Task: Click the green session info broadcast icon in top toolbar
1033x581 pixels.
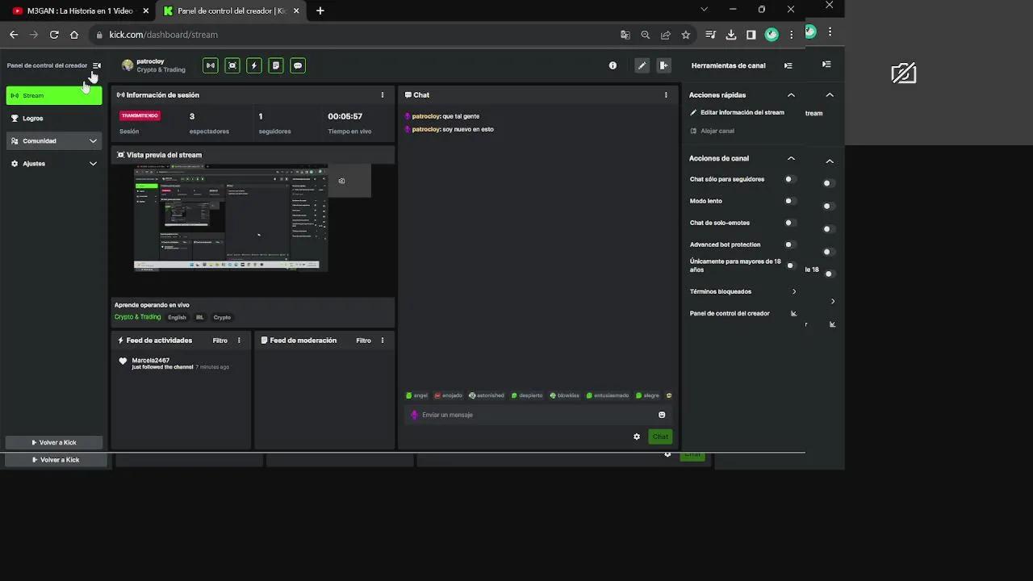Action: (x=211, y=65)
